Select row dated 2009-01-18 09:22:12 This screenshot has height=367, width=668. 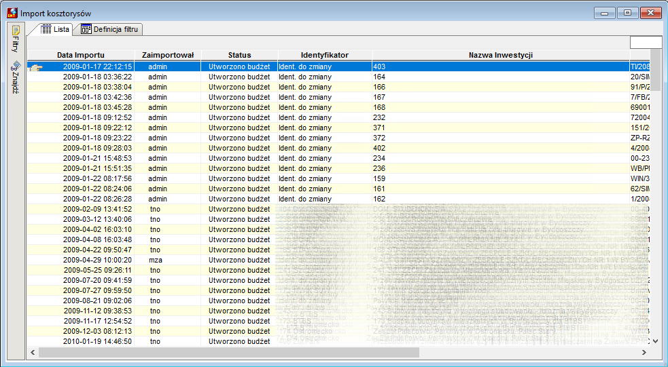click(x=338, y=128)
